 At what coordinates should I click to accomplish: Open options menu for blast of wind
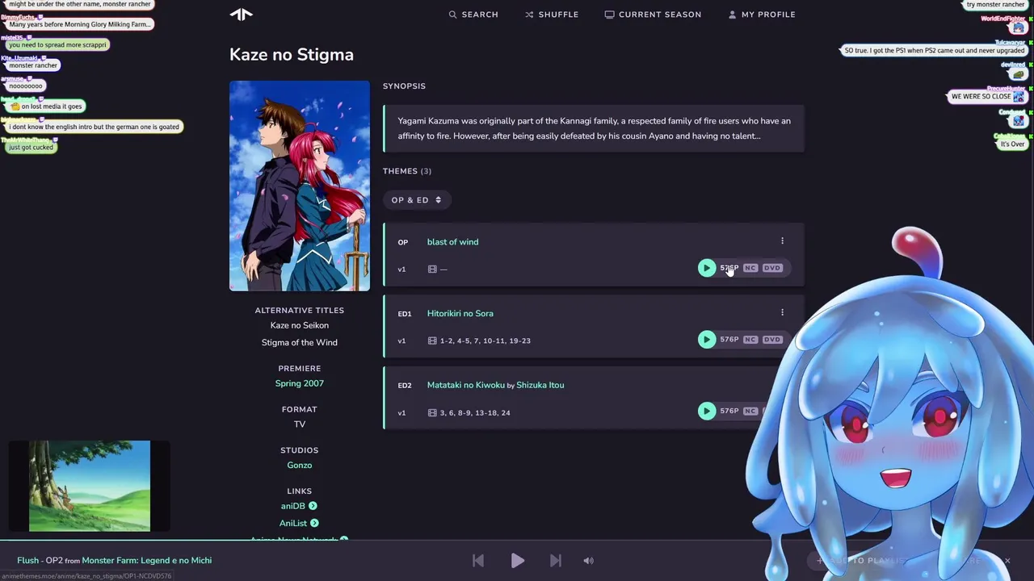pos(782,241)
